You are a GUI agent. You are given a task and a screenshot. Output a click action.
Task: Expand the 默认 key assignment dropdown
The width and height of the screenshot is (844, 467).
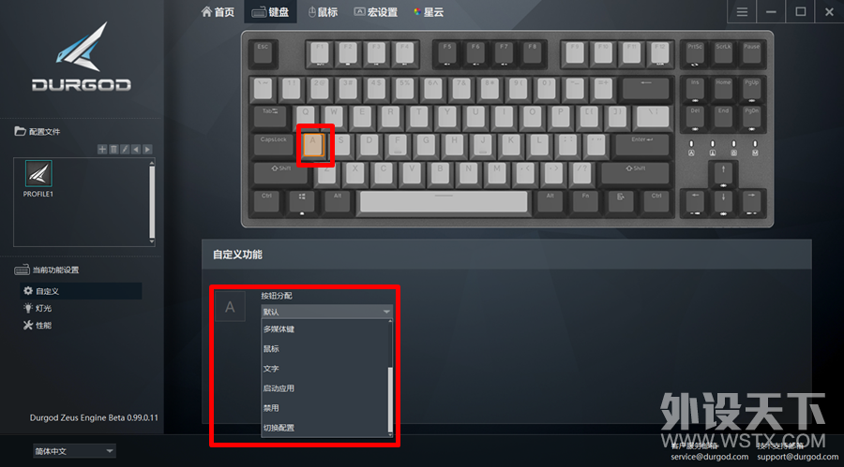pyautogui.click(x=326, y=312)
